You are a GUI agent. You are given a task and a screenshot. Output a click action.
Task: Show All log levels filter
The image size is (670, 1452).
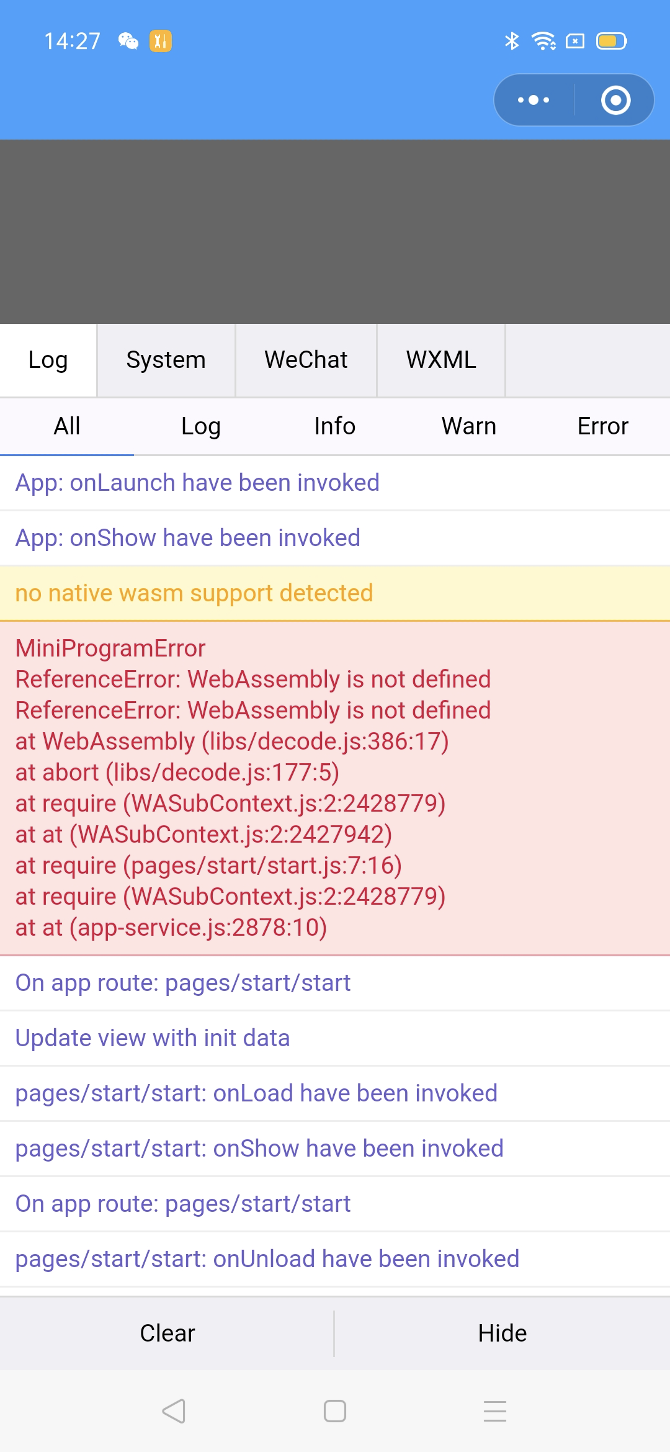coord(67,426)
